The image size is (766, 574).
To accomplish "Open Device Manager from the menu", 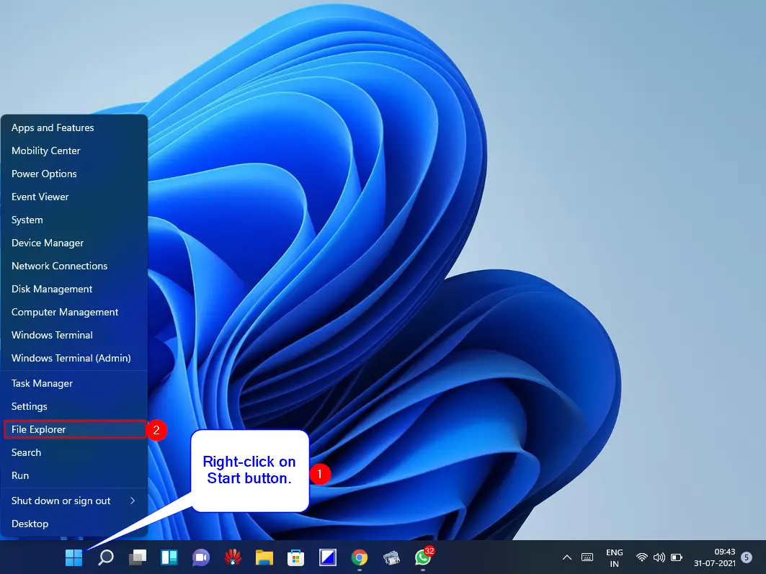I will (x=74, y=243).
